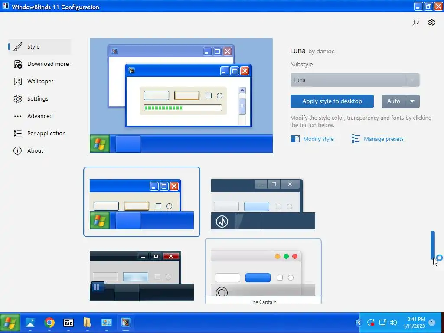Click the Manage presets icon

tap(356, 139)
